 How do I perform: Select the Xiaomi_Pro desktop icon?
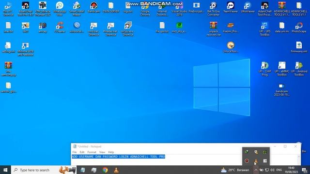tap(231, 27)
